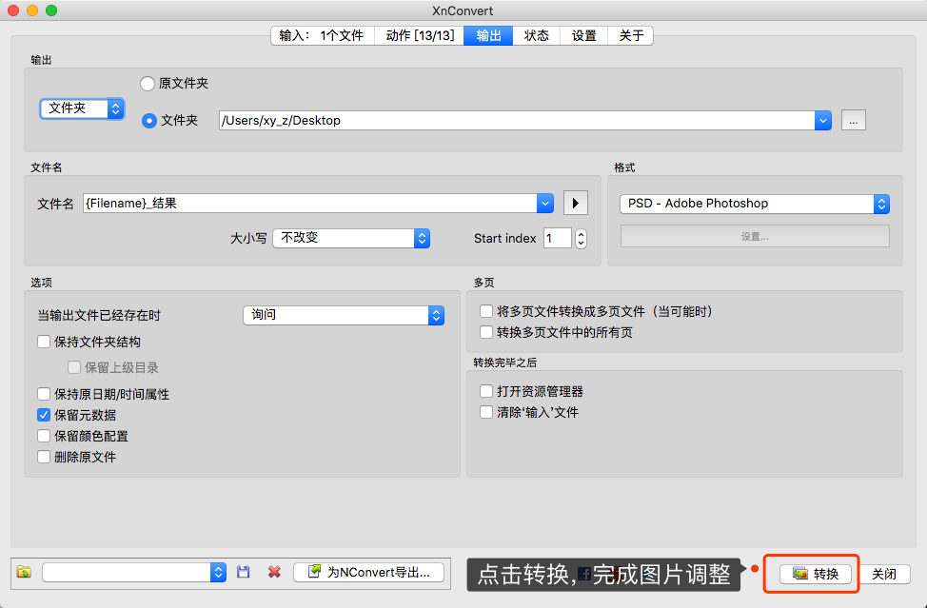
Task: Enable 清除'输入'文件 checkbox
Action: coord(486,412)
